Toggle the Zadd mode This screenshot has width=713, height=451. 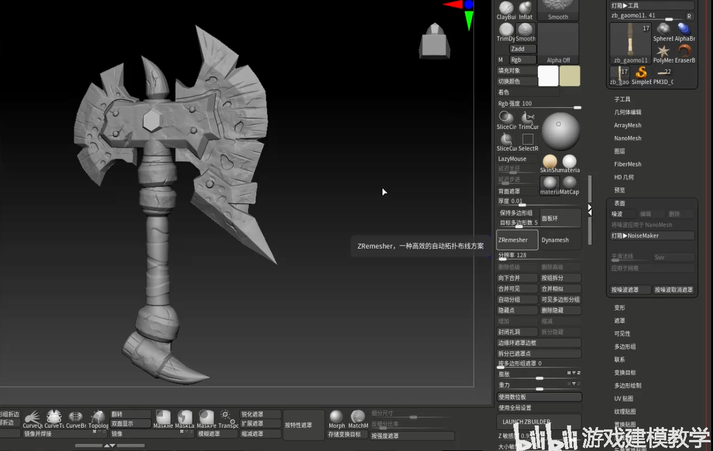click(x=523, y=49)
